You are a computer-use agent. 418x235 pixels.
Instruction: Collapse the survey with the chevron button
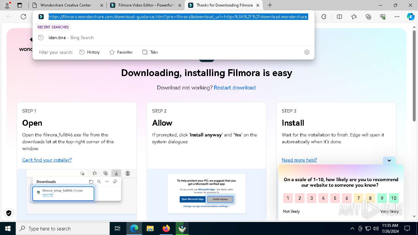(389, 160)
